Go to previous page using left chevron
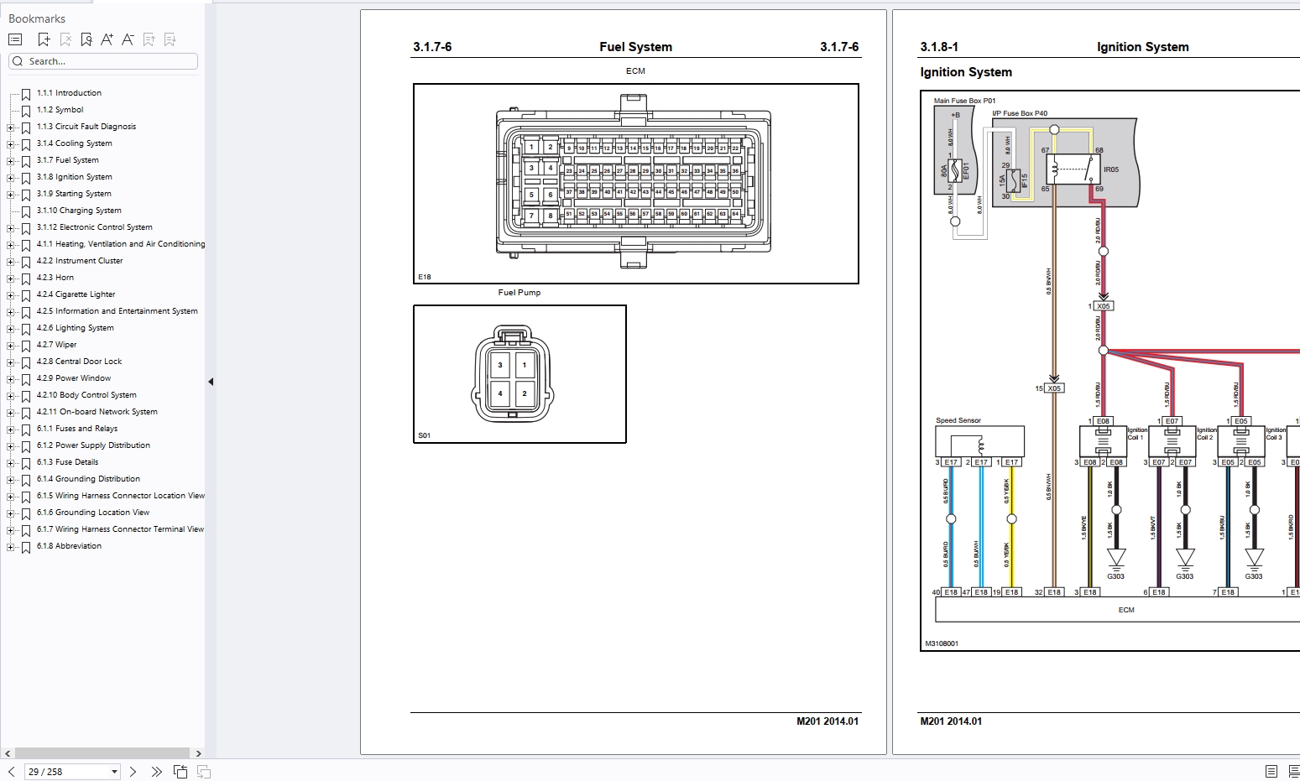Viewport: 1300px width, 781px height. pos(12,771)
